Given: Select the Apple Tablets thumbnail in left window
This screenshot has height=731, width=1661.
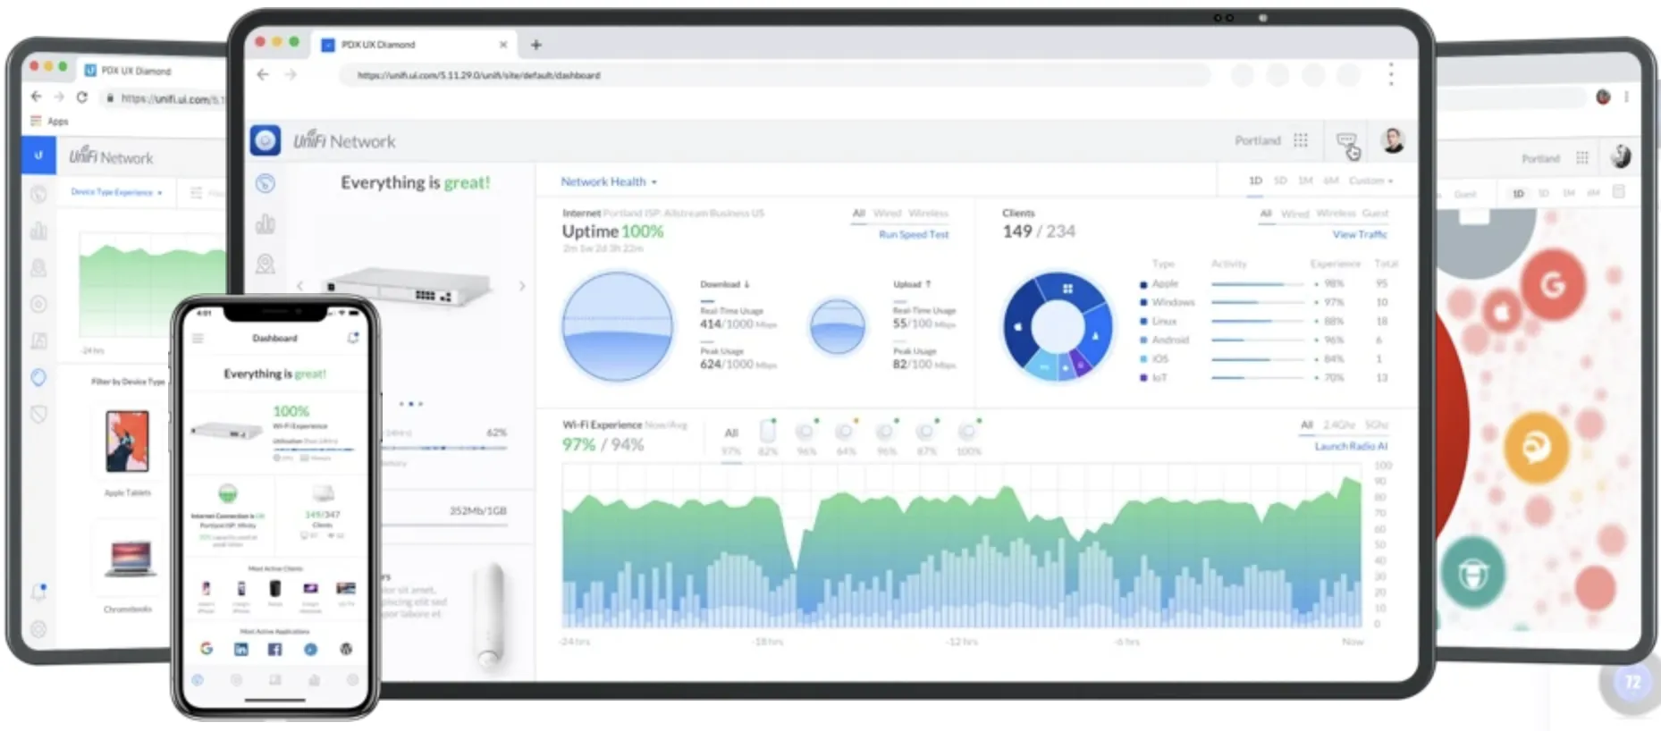Looking at the screenshot, I should click(x=127, y=441).
